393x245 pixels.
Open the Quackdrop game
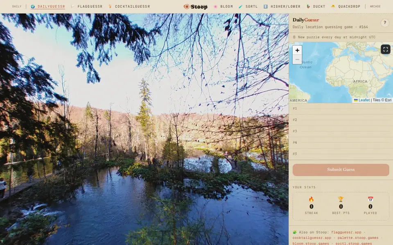click(x=346, y=7)
